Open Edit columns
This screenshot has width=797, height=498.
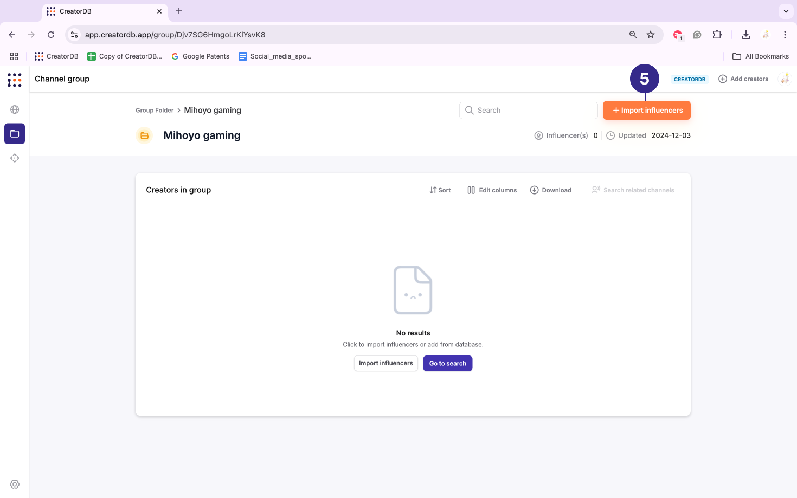click(x=492, y=190)
